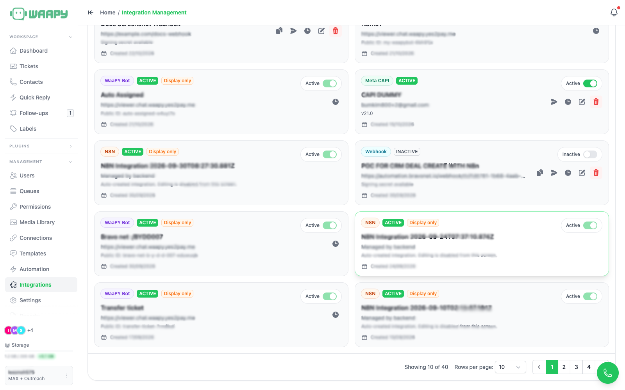
Task: Select Automation from the sidebar
Action: [x=41, y=269]
